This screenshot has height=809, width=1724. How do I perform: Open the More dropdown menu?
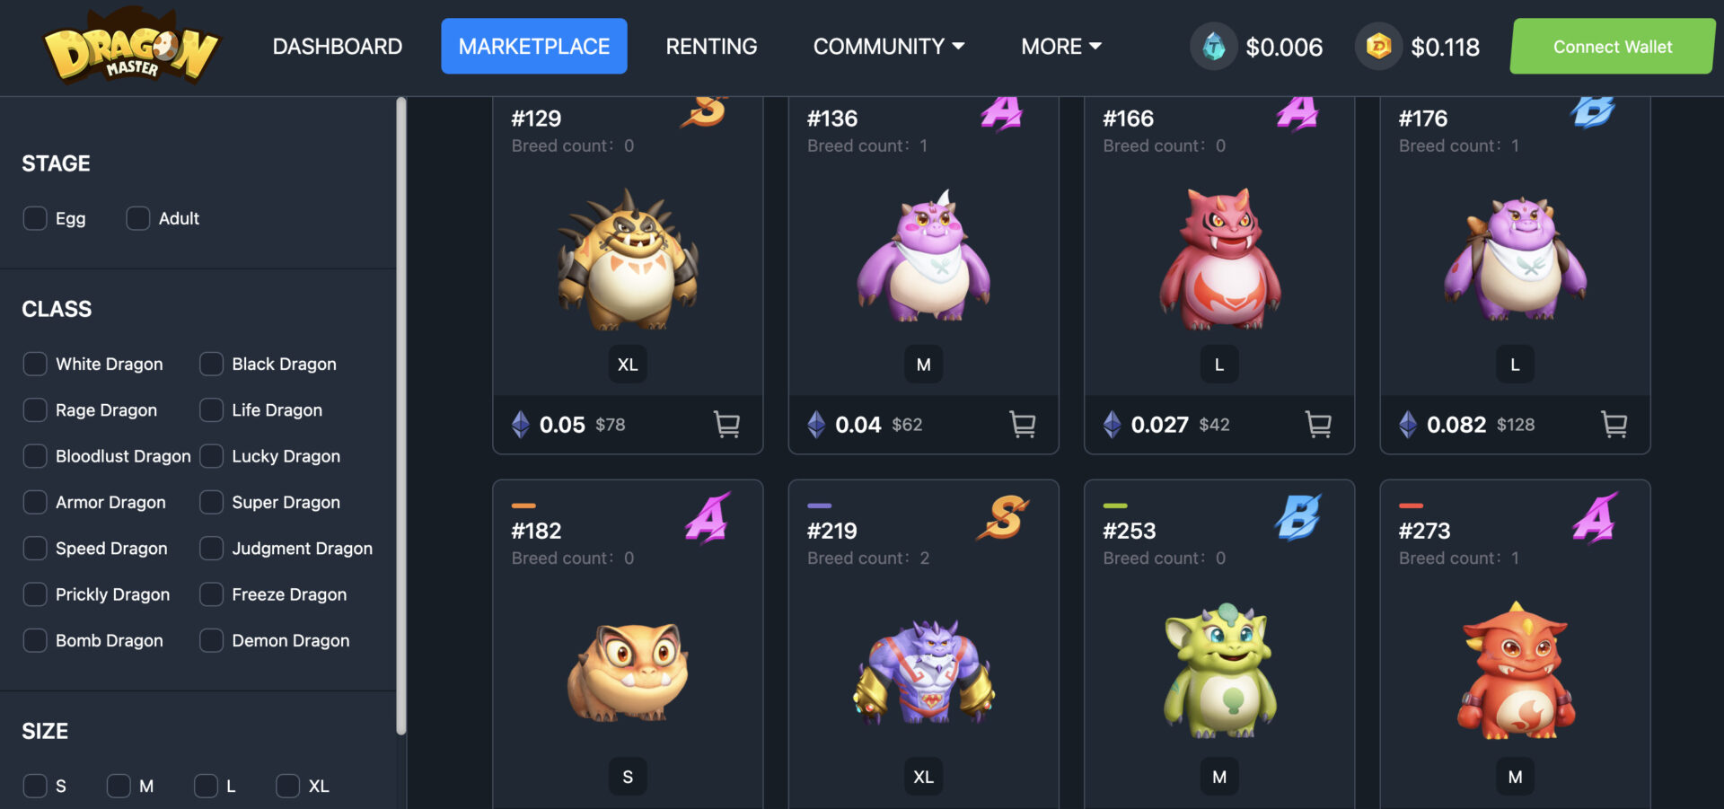[x=1060, y=46]
